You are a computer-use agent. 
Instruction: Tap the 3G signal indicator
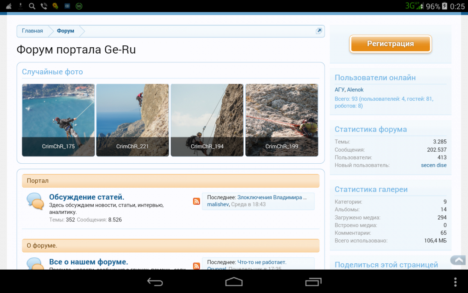[x=415, y=6]
